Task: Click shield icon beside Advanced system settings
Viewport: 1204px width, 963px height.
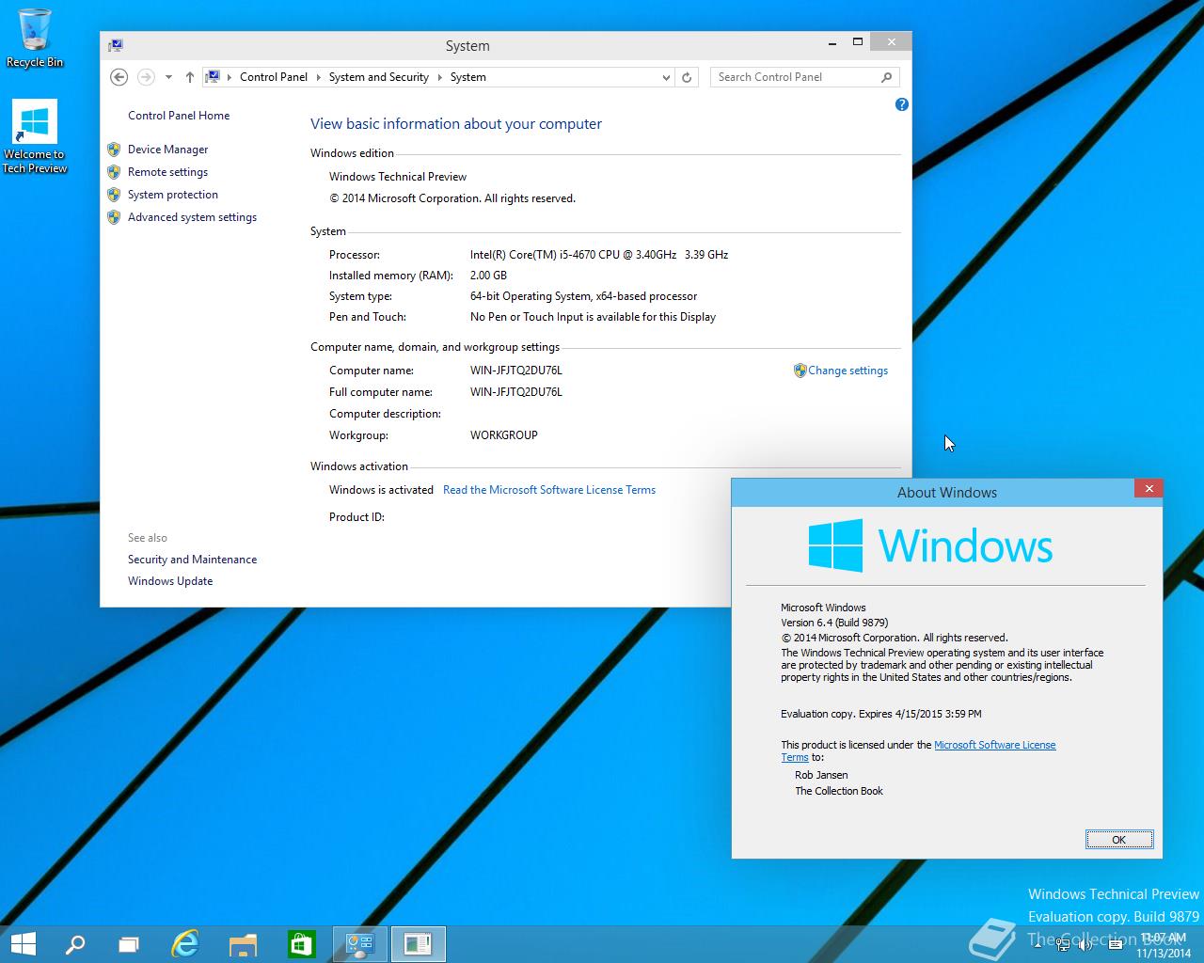Action: [x=114, y=217]
